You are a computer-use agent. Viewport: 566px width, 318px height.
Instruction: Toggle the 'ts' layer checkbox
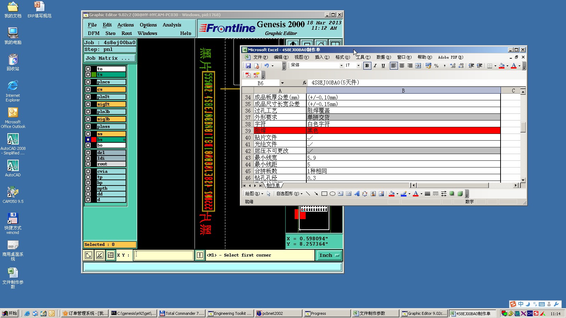pyautogui.click(x=88, y=75)
